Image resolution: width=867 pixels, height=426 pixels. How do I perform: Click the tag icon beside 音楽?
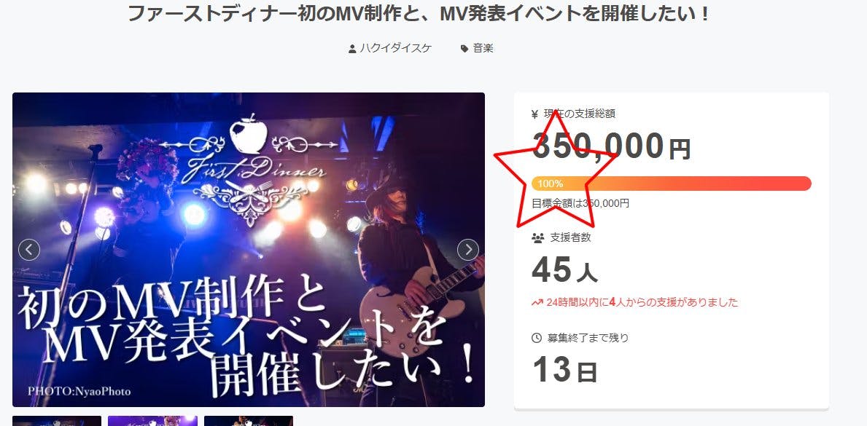pos(464,50)
